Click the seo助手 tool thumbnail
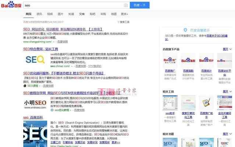235x147 pixels. tap(170, 103)
